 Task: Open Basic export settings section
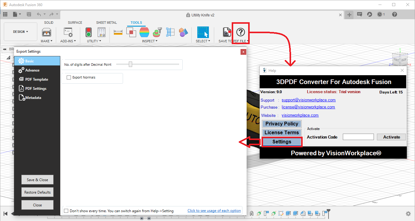pos(37,61)
